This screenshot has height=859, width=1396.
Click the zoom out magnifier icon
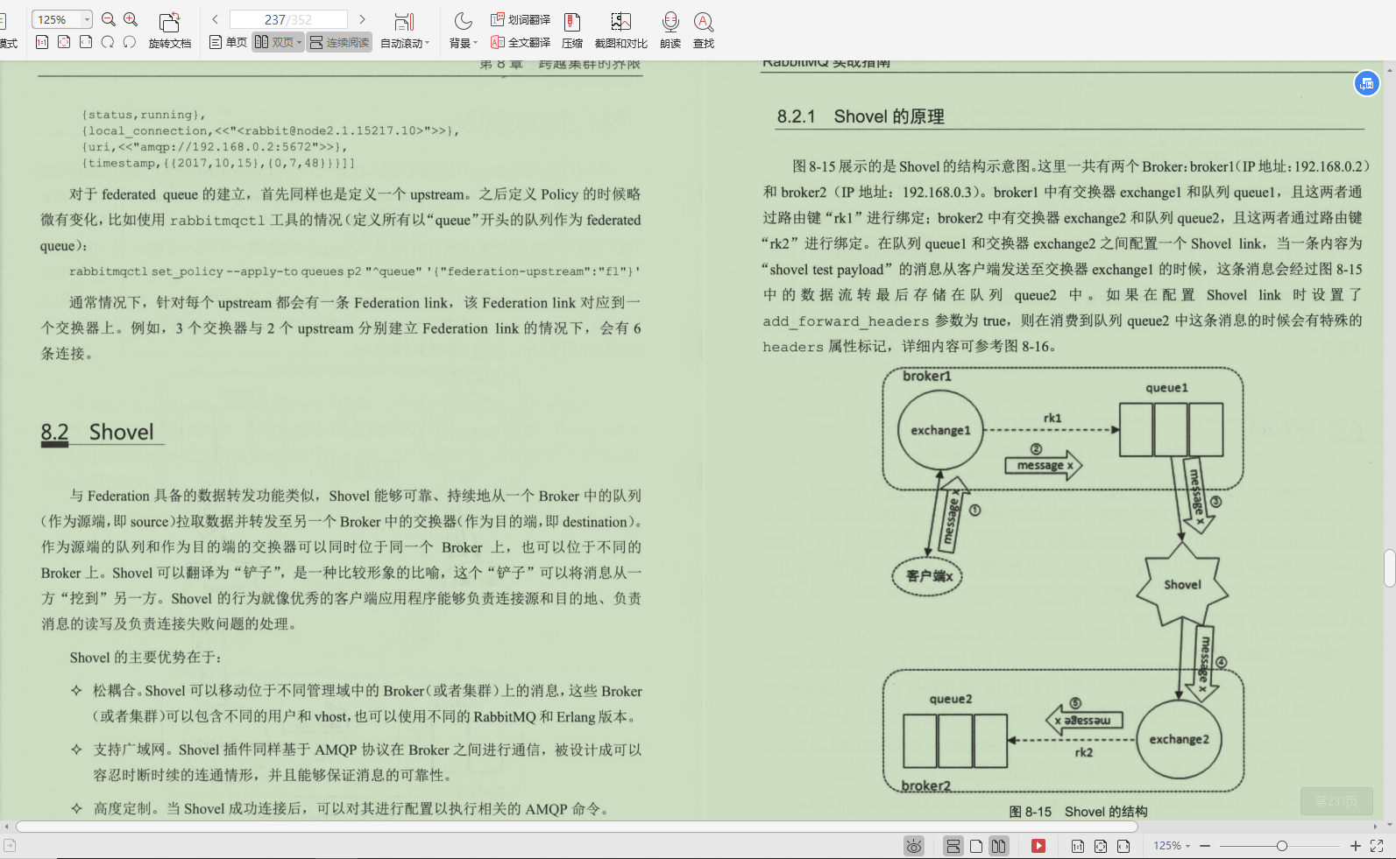[109, 19]
